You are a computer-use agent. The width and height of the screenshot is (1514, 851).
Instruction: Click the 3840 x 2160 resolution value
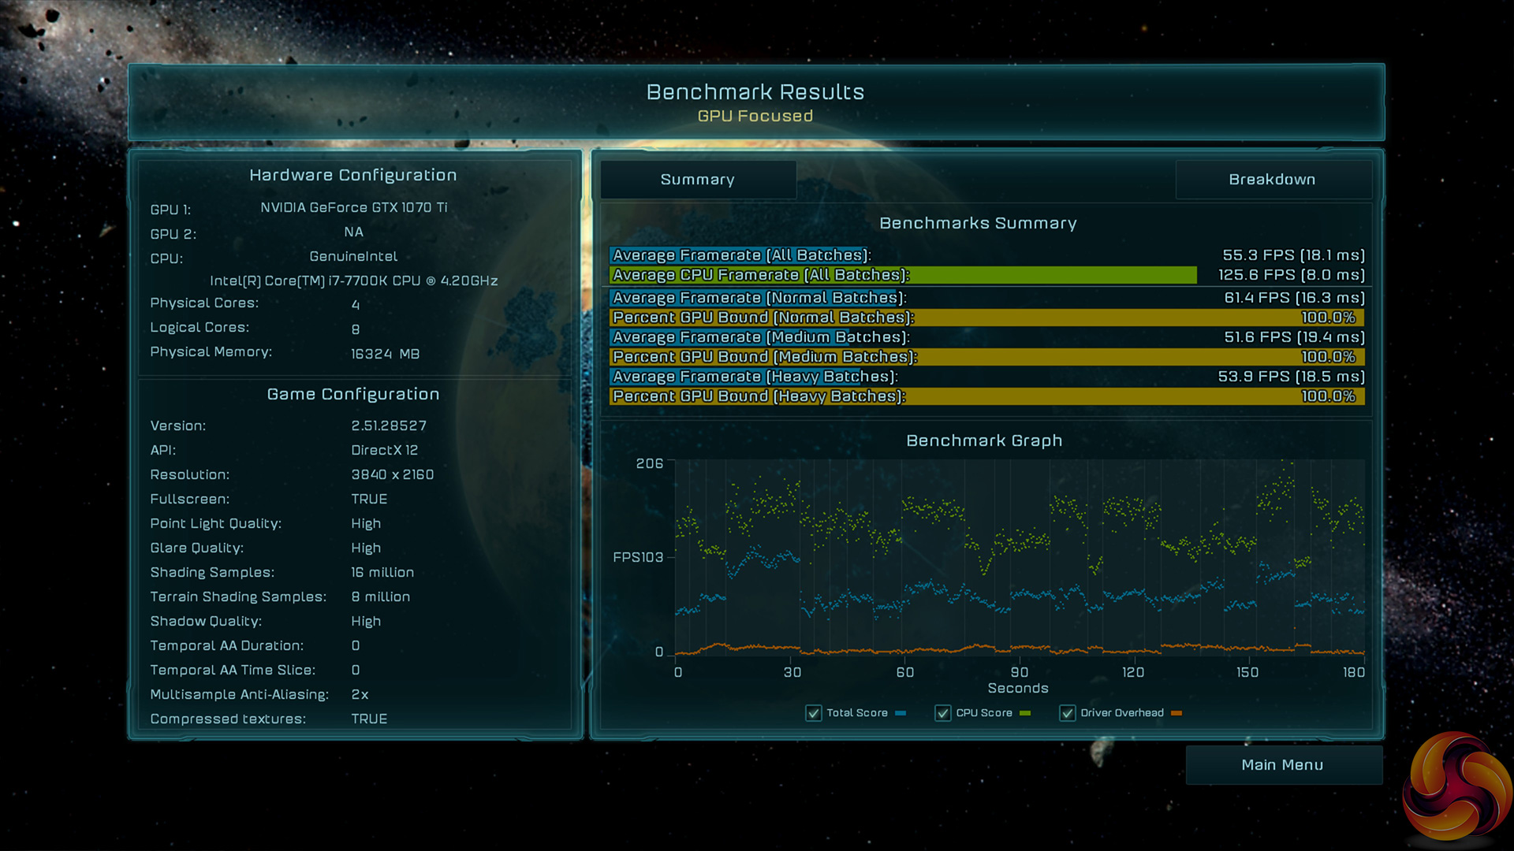coord(393,474)
